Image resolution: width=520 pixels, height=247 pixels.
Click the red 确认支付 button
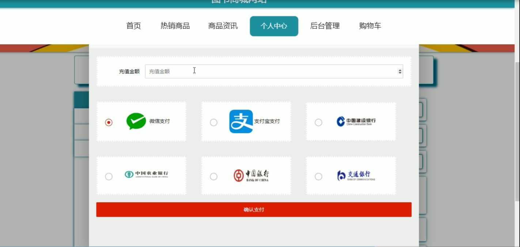(254, 210)
